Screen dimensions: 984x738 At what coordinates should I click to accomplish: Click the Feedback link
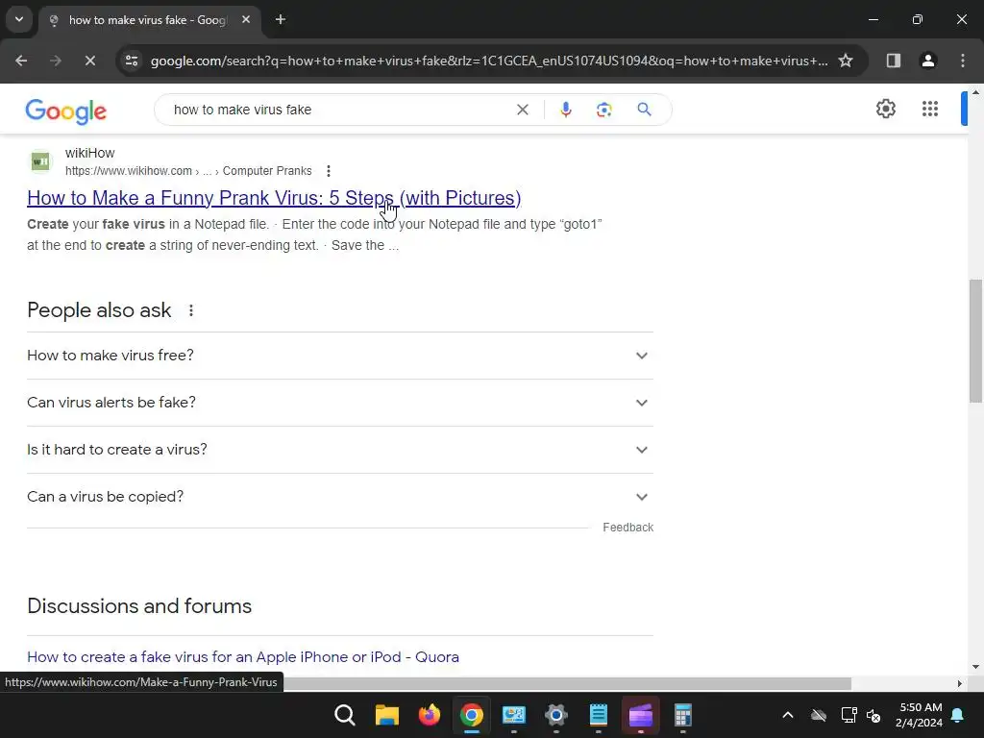[x=627, y=528]
